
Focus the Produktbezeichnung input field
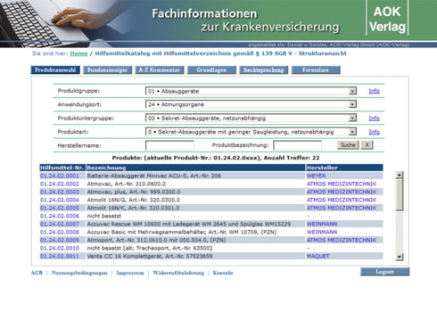298,145
